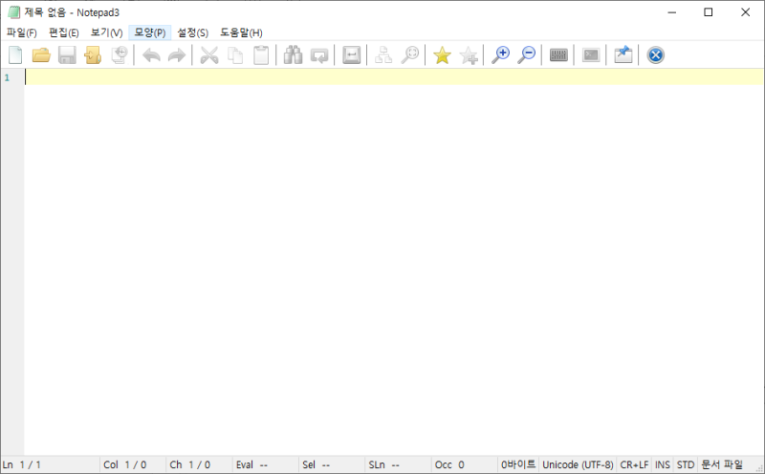This screenshot has height=474, width=765.
Task: Toggle the Word Wrap toolbar icon
Action: tap(351, 55)
